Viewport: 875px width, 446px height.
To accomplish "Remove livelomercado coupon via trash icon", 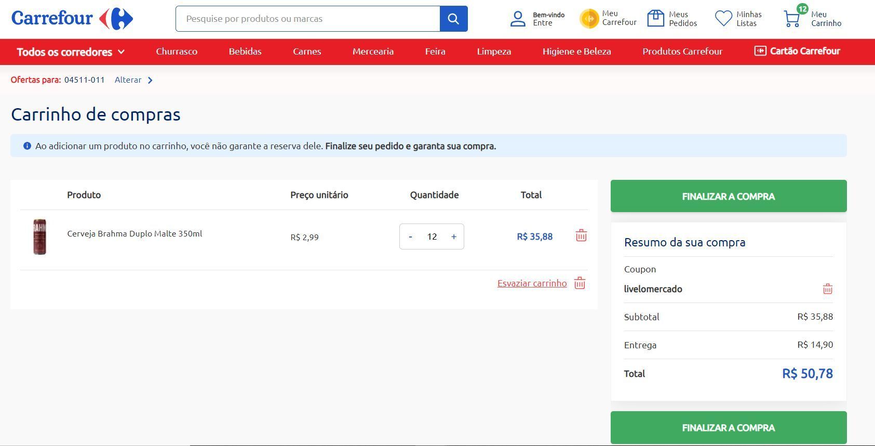I will pos(828,289).
